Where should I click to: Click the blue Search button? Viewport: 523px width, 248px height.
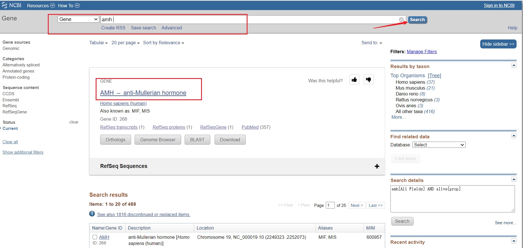[x=417, y=20]
